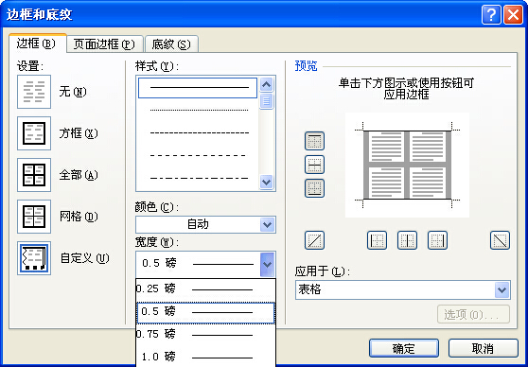Toggle the inside horizontal border button
This screenshot has height=367, width=528.
(x=314, y=165)
